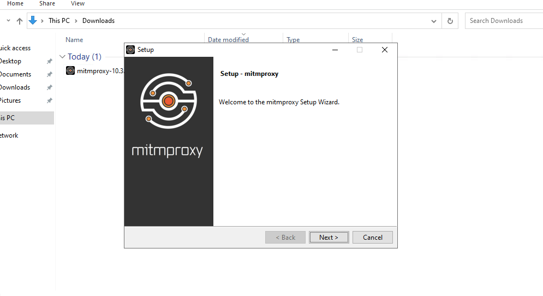This screenshot has width=543, height=296.
Task: Click the Setup title bar mitmproxy icon
Action: click(130, 50)
